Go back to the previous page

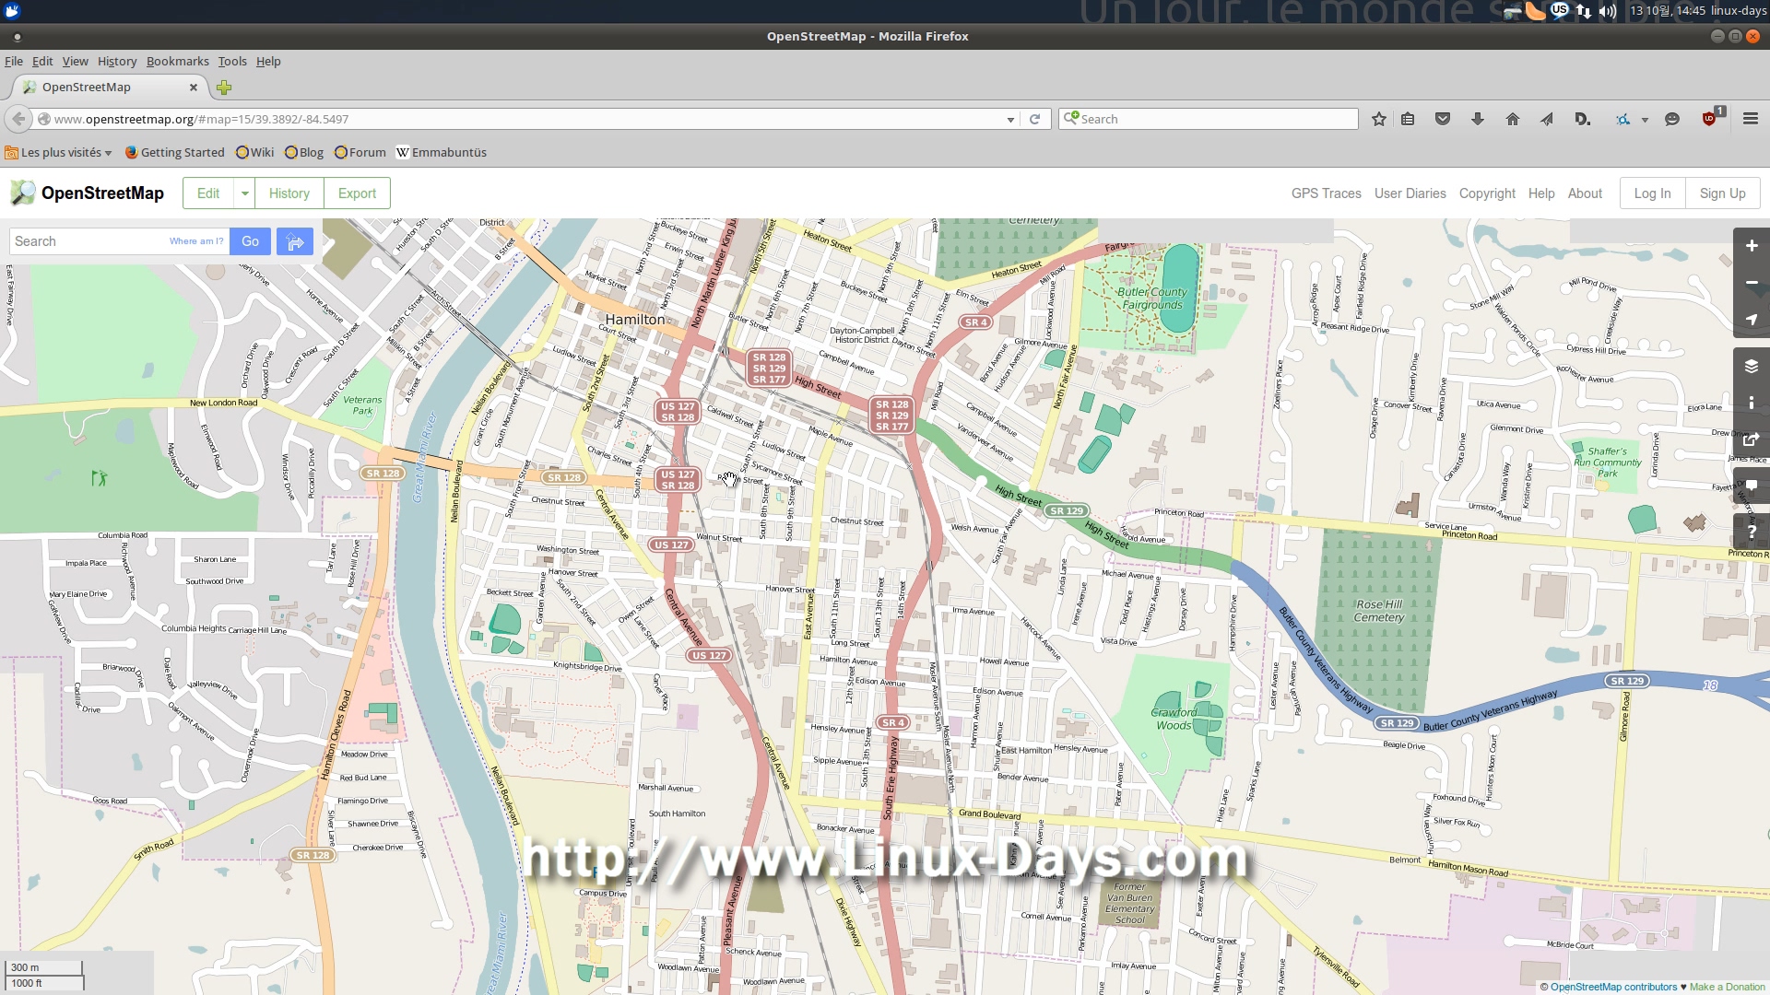point(18,119)
